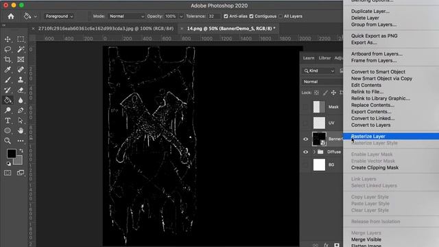Show the Mask layer visibility
The height and width of the screenshot is (247, 439).
pyautogui.click(x=305, y=107)
